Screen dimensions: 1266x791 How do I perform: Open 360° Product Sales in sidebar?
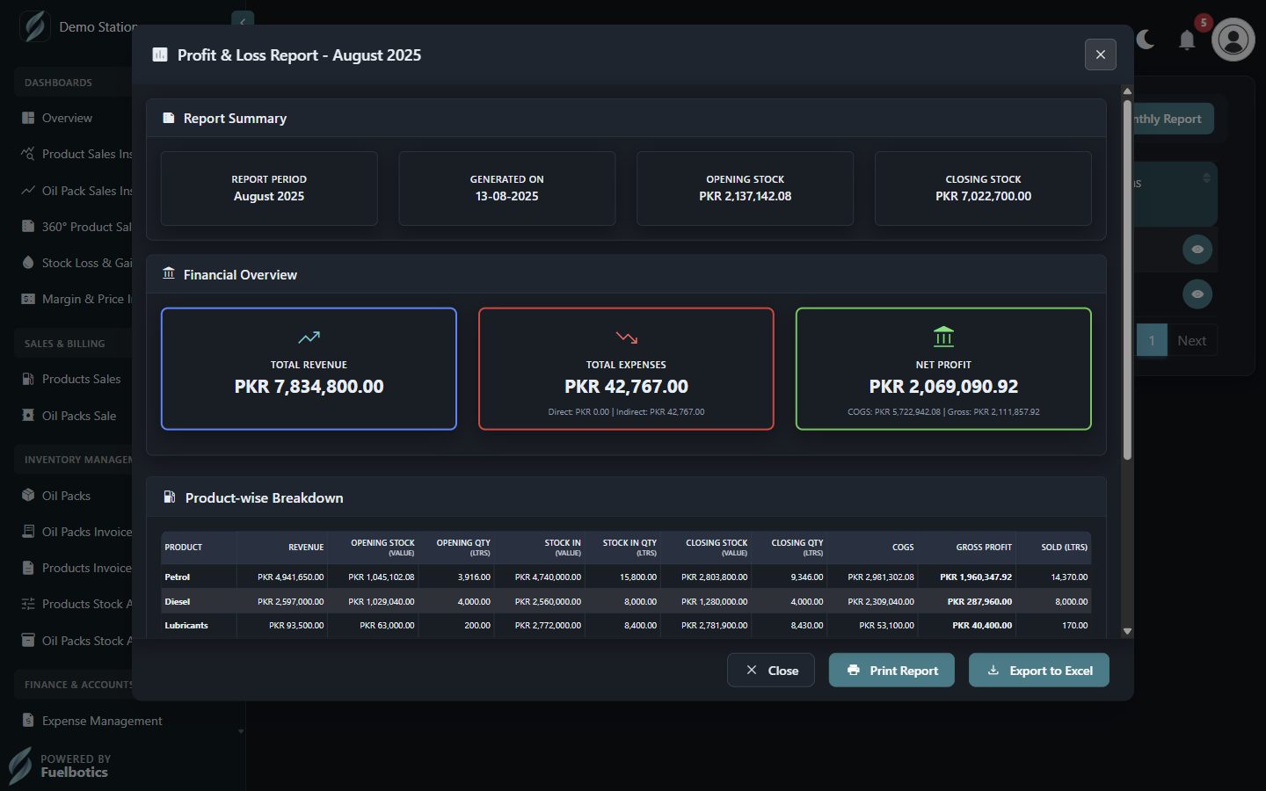tap(75, 227)
